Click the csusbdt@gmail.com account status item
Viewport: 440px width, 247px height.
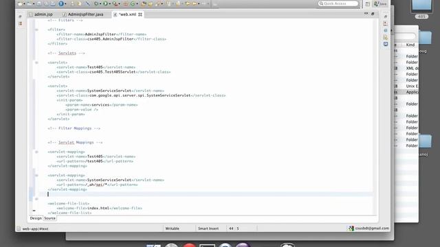368,228
